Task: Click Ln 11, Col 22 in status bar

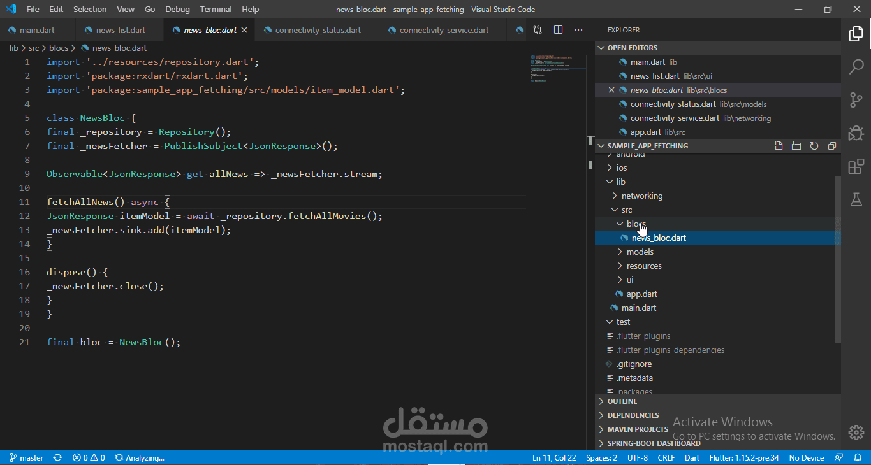Action: tap(554, 457)
